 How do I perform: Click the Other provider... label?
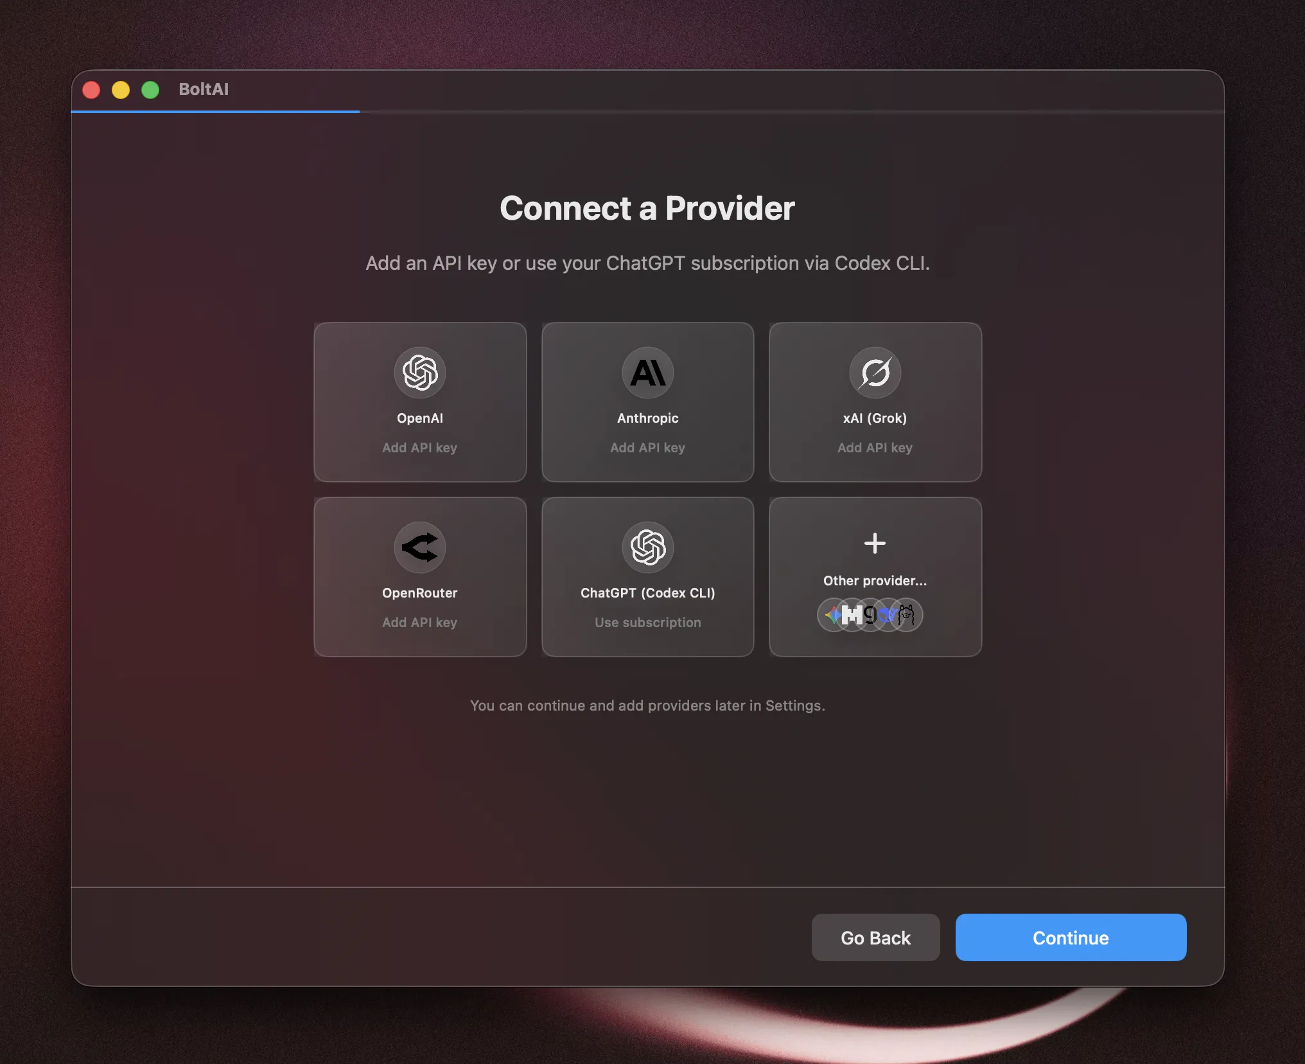pyautogui.click(x=875, y=581)
